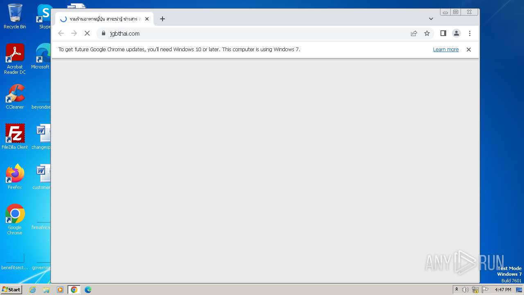Image resolution: width=524 pixels, height=295 pixels.
Task: Launch Firefox from desktop
Action: 15,177
